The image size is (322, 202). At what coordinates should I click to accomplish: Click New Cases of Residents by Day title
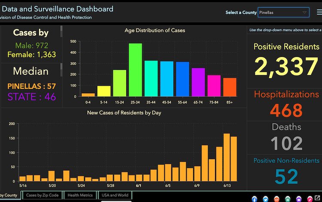click(x=124, y=113)
